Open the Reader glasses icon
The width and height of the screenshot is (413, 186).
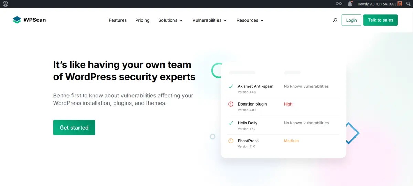click(x=339, y=4)
